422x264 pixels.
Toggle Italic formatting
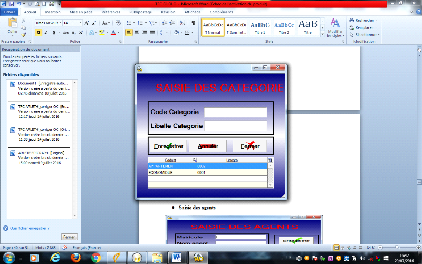coord(46,33)
